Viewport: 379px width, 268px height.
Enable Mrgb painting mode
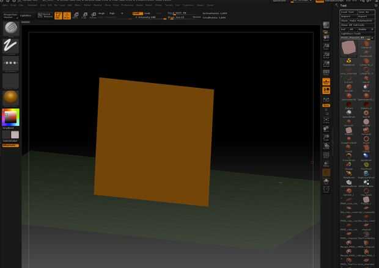coord(101,13)
